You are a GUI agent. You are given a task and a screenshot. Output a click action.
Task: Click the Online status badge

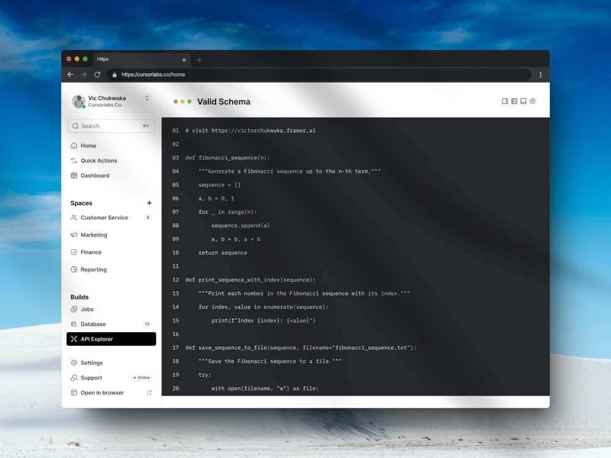click(x=142, y=377)
